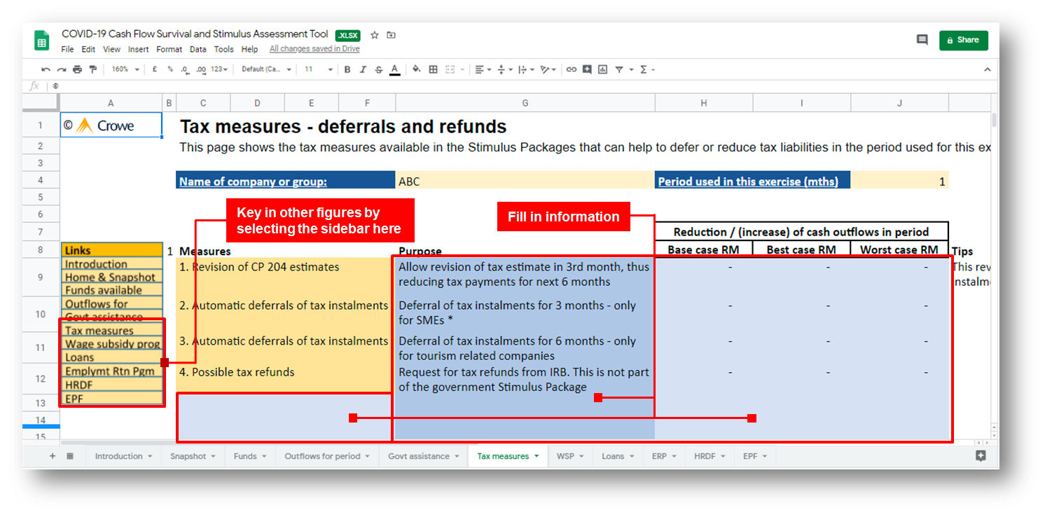Viewport: 1045px width, 515px height.
Task: Follow the Wage subsidy prog sidebar link
Action: [x=112, y=344]
